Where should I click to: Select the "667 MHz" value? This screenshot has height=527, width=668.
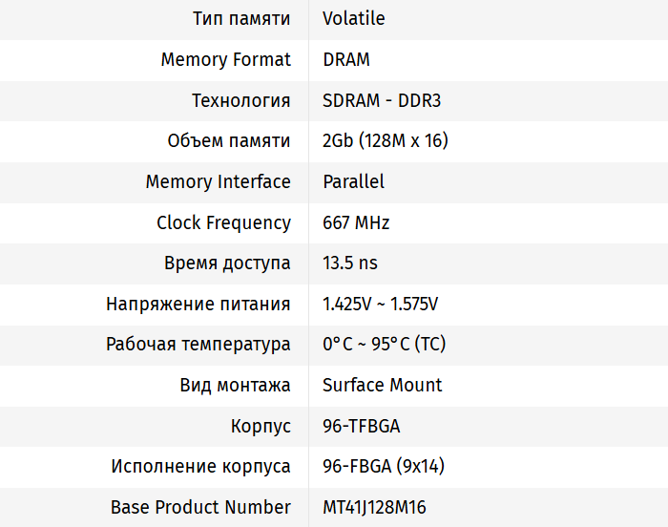[x=356, y=222]
